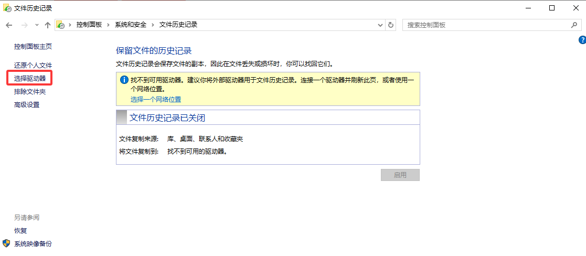Open the recent locations dropdown arrow

(x=37, y=25)
